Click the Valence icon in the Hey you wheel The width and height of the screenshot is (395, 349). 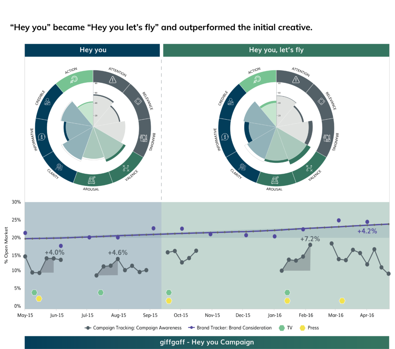click(x=126, y=168)
